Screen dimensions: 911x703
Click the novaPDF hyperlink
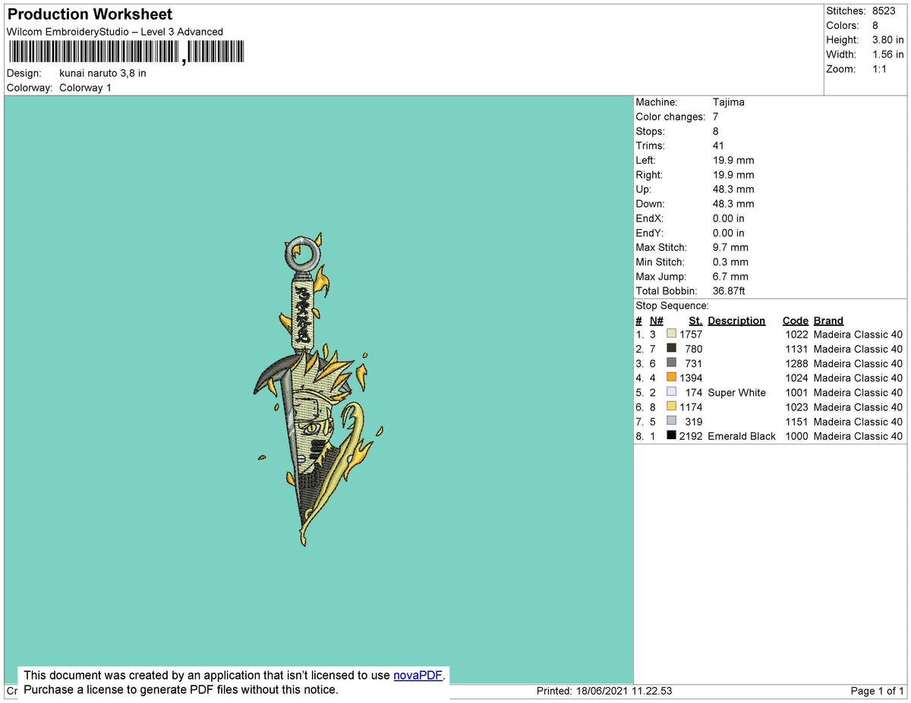(x=417, y=675)
